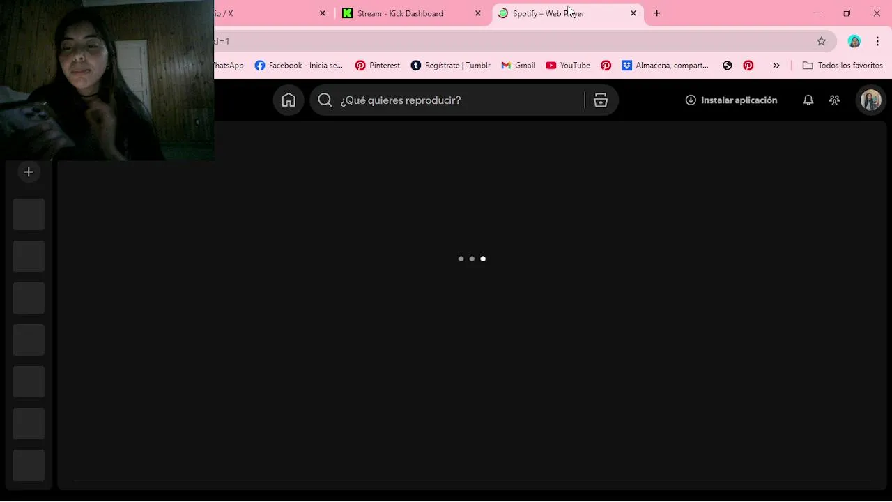Screen dimensions: 892x502
Task: Switch to Stream - Kick Dashboard tab
Action: tap(411, 13)
